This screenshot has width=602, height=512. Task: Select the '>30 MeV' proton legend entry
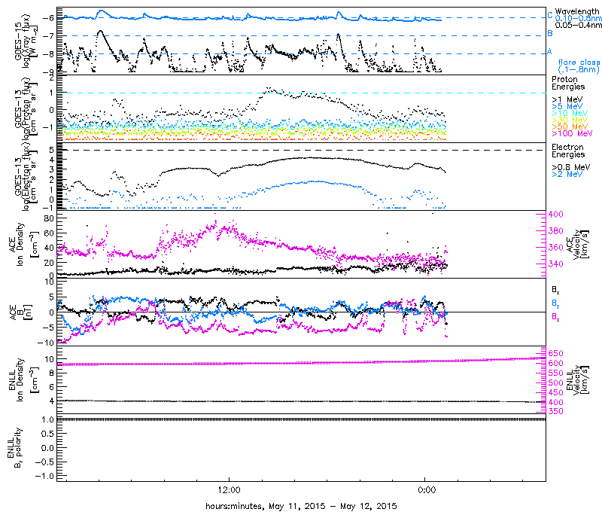[x=570, y=120]
